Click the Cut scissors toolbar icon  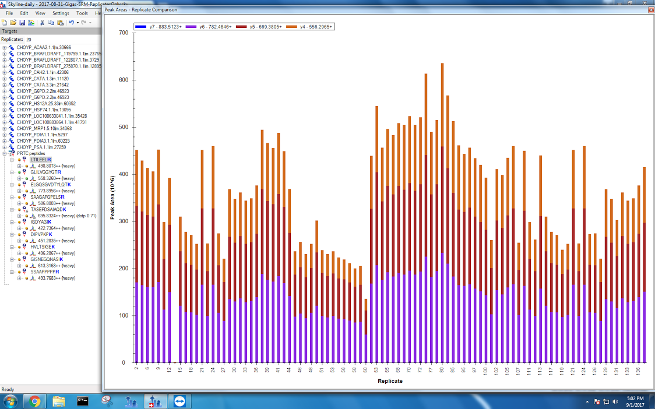(x=43, y=22)
